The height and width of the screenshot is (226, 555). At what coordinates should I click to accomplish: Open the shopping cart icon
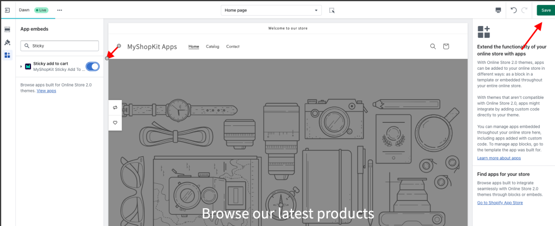446,46
